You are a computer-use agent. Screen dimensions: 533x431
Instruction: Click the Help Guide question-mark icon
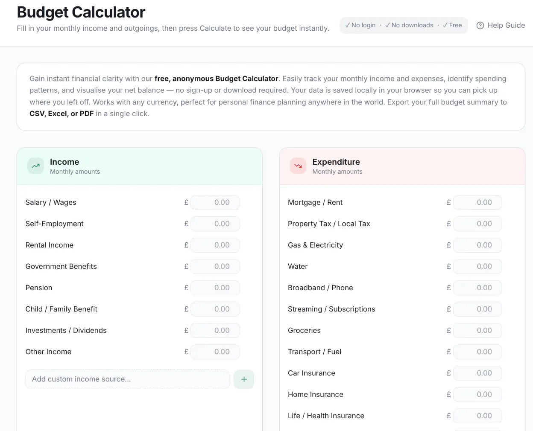pos(480,26)
